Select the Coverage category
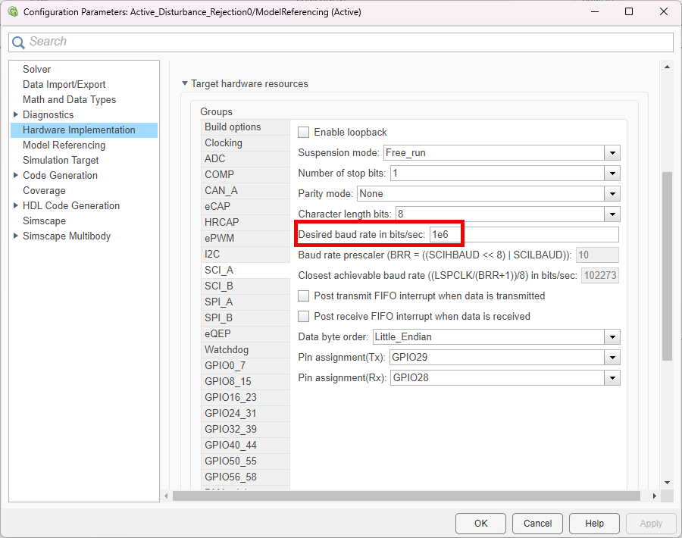The height and width of the screenshot is (538, 682). pos(44,191)
